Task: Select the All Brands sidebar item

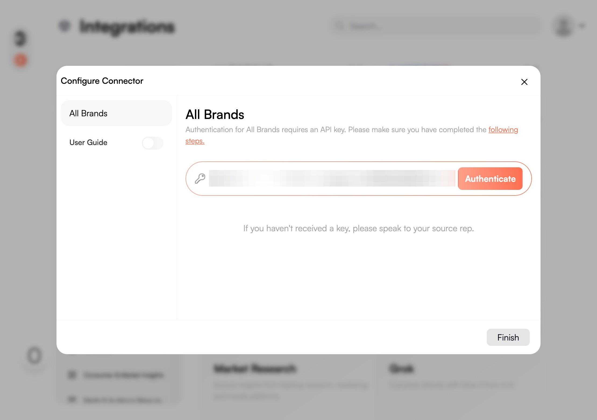Action: point(116,113)
